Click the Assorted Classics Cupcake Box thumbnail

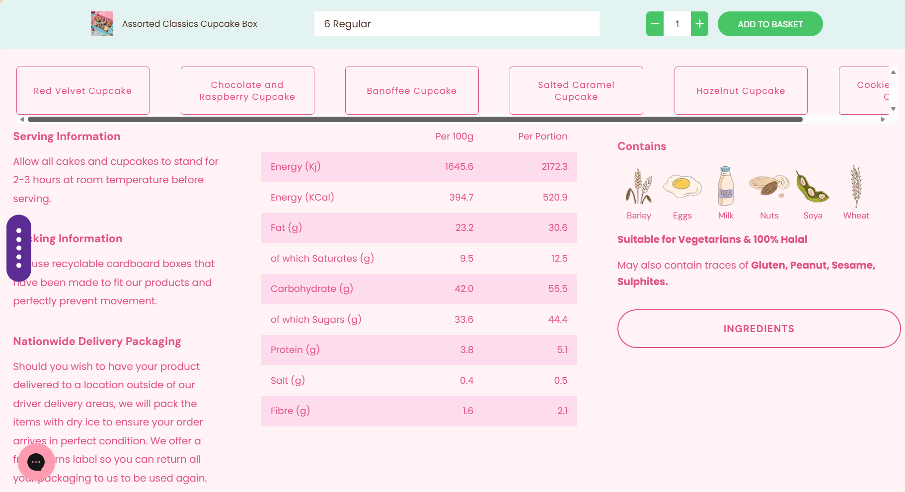(x=102, y=24)
